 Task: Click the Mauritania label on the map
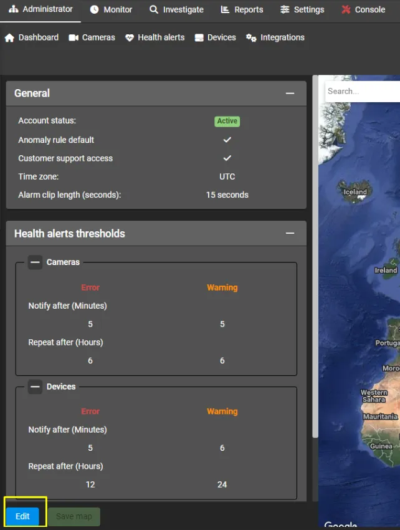(380, 417)
